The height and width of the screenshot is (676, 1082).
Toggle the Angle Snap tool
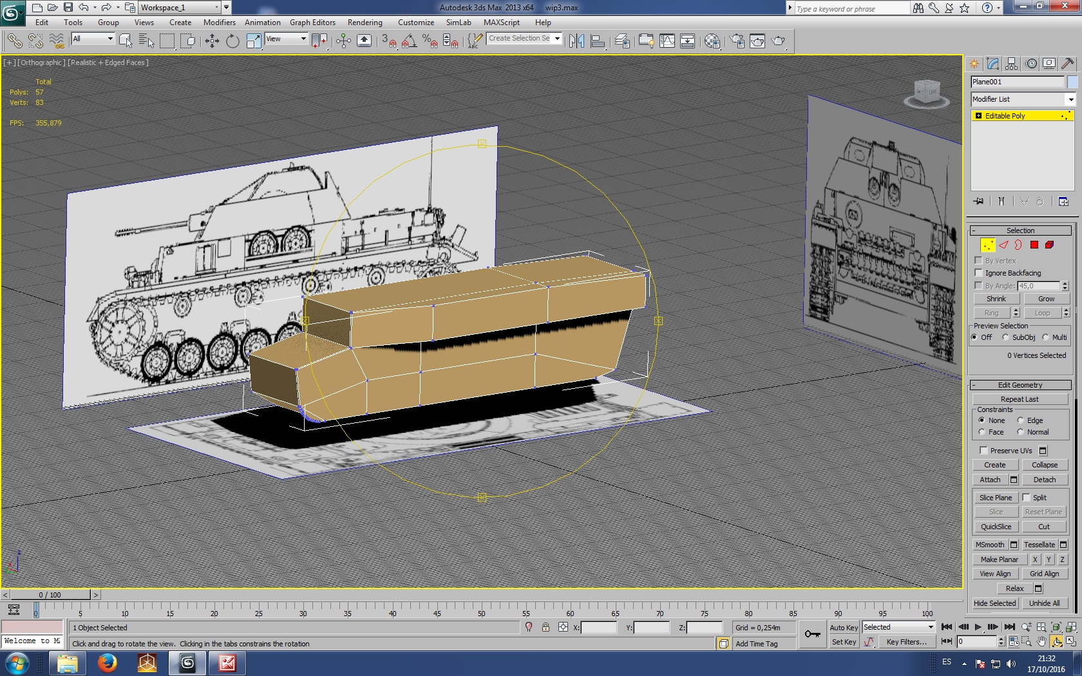tap(409, 41)
